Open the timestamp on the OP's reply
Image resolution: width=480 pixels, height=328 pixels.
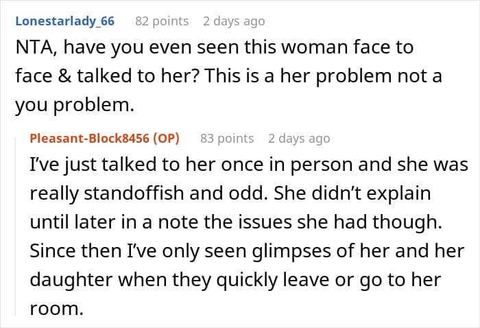pyautogui.click(x=299, y=139)
